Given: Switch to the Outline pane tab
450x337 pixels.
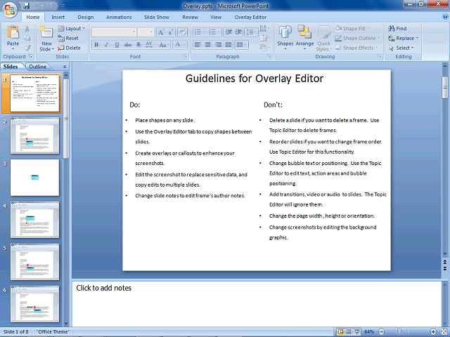Looking at the screenshot, I should (37, 67).
